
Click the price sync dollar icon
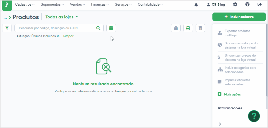tap(219, 57)
